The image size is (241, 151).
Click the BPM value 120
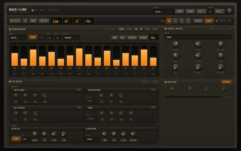pos(56,21)
